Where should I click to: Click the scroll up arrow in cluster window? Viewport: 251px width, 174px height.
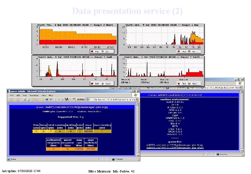(242, 92)
